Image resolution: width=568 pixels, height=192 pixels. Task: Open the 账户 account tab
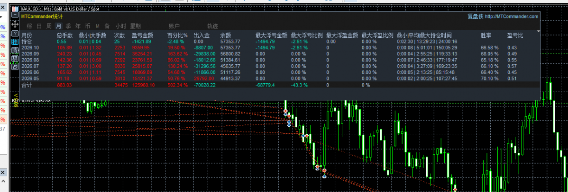[x=174, y=26]
